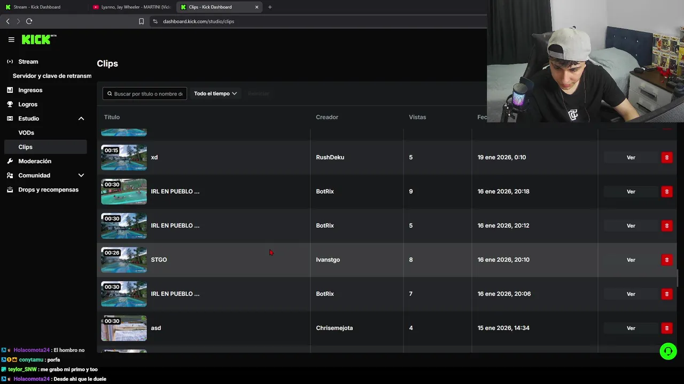Click the green support chat bubble

[x=668, y=351]
